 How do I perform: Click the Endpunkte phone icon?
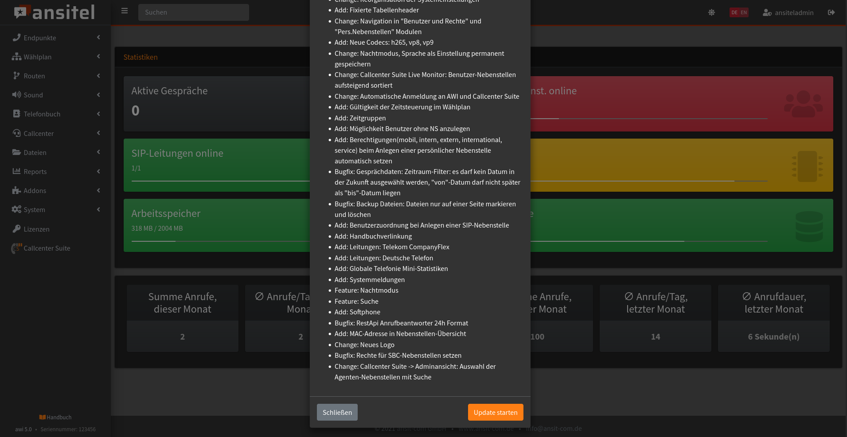(x=16, y=38)
